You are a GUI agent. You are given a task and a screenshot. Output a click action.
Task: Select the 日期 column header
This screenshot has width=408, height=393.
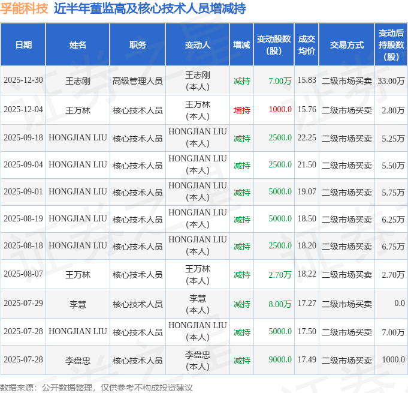pos(23,45)
